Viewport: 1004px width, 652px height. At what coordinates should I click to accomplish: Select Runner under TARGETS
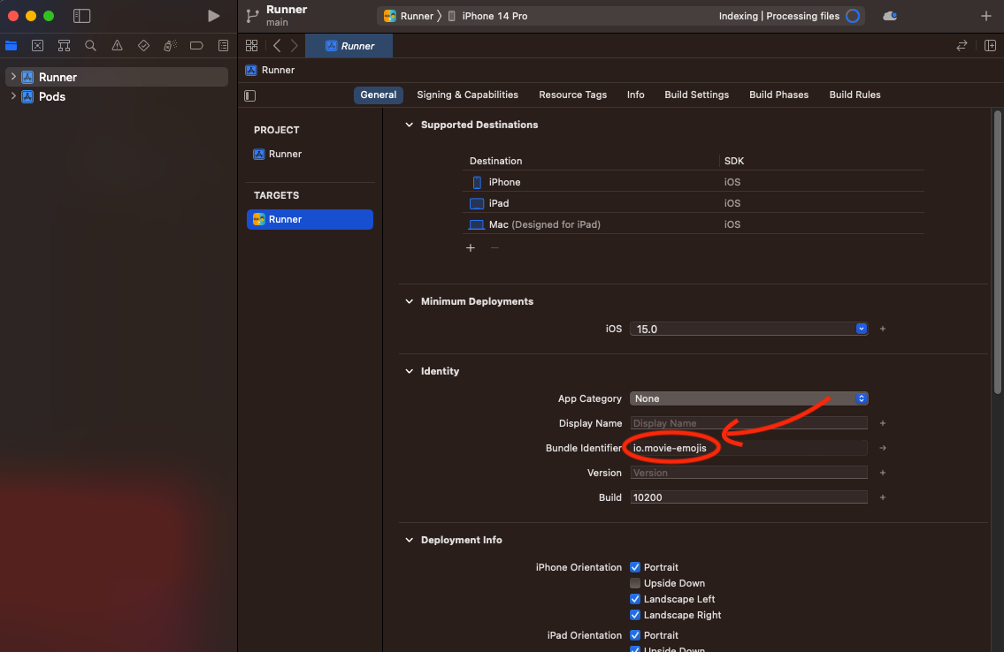point(310,219)
